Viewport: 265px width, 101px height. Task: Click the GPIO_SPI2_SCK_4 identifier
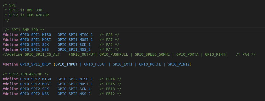tap(74, 89)
